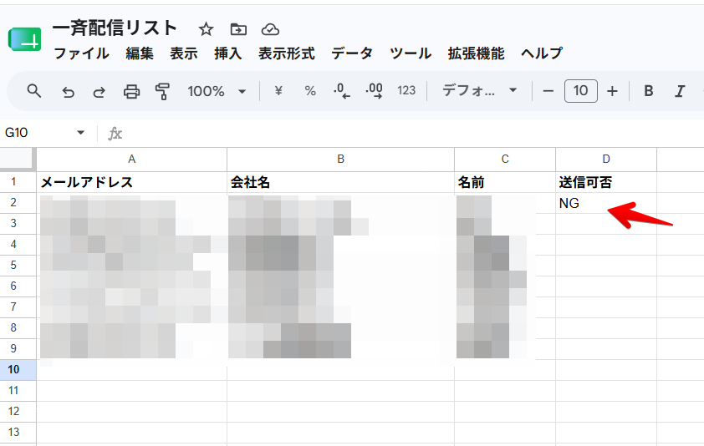Open the ヘルプ menu
This screenshot has height=446, width=704.
[x=542, y=53]
